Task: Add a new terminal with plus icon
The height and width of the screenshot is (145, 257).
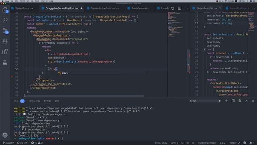Action: pyautogui.click(x=226, y=101)
